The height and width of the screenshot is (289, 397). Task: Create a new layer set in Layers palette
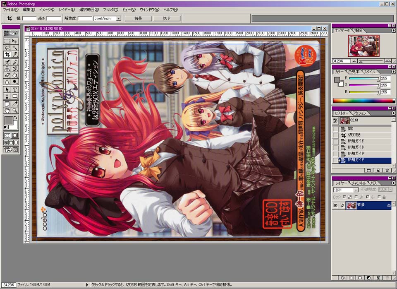pyautogui.click(x=360, y=278)
